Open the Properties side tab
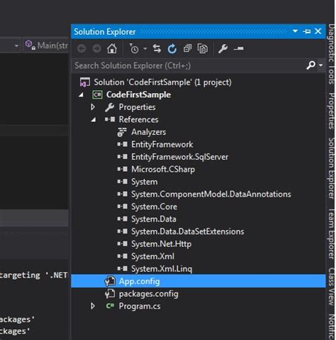 coord(332,111)
